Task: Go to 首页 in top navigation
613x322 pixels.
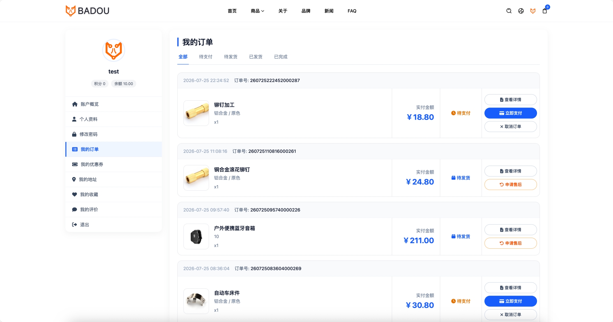Action: pyautogui.click(x=232, y=11)
